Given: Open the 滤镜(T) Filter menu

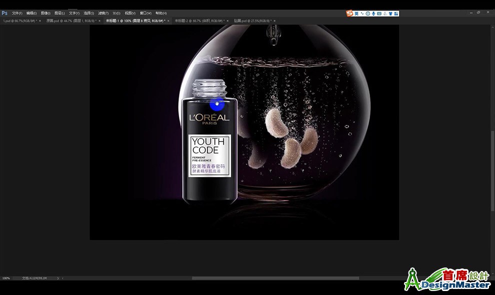Looking at the screenshot, I should click(x=103, y=13).
